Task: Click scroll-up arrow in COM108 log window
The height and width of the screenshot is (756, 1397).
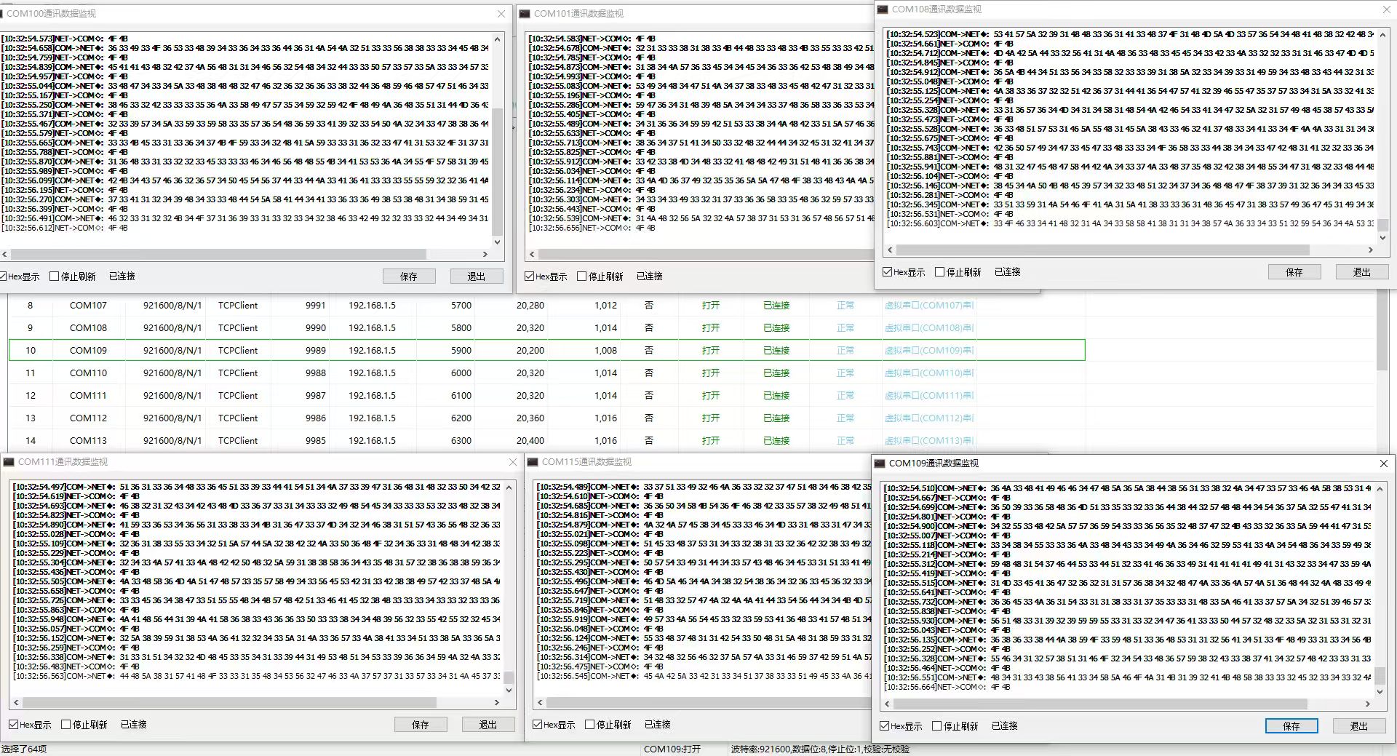Action: [1382, 34]
